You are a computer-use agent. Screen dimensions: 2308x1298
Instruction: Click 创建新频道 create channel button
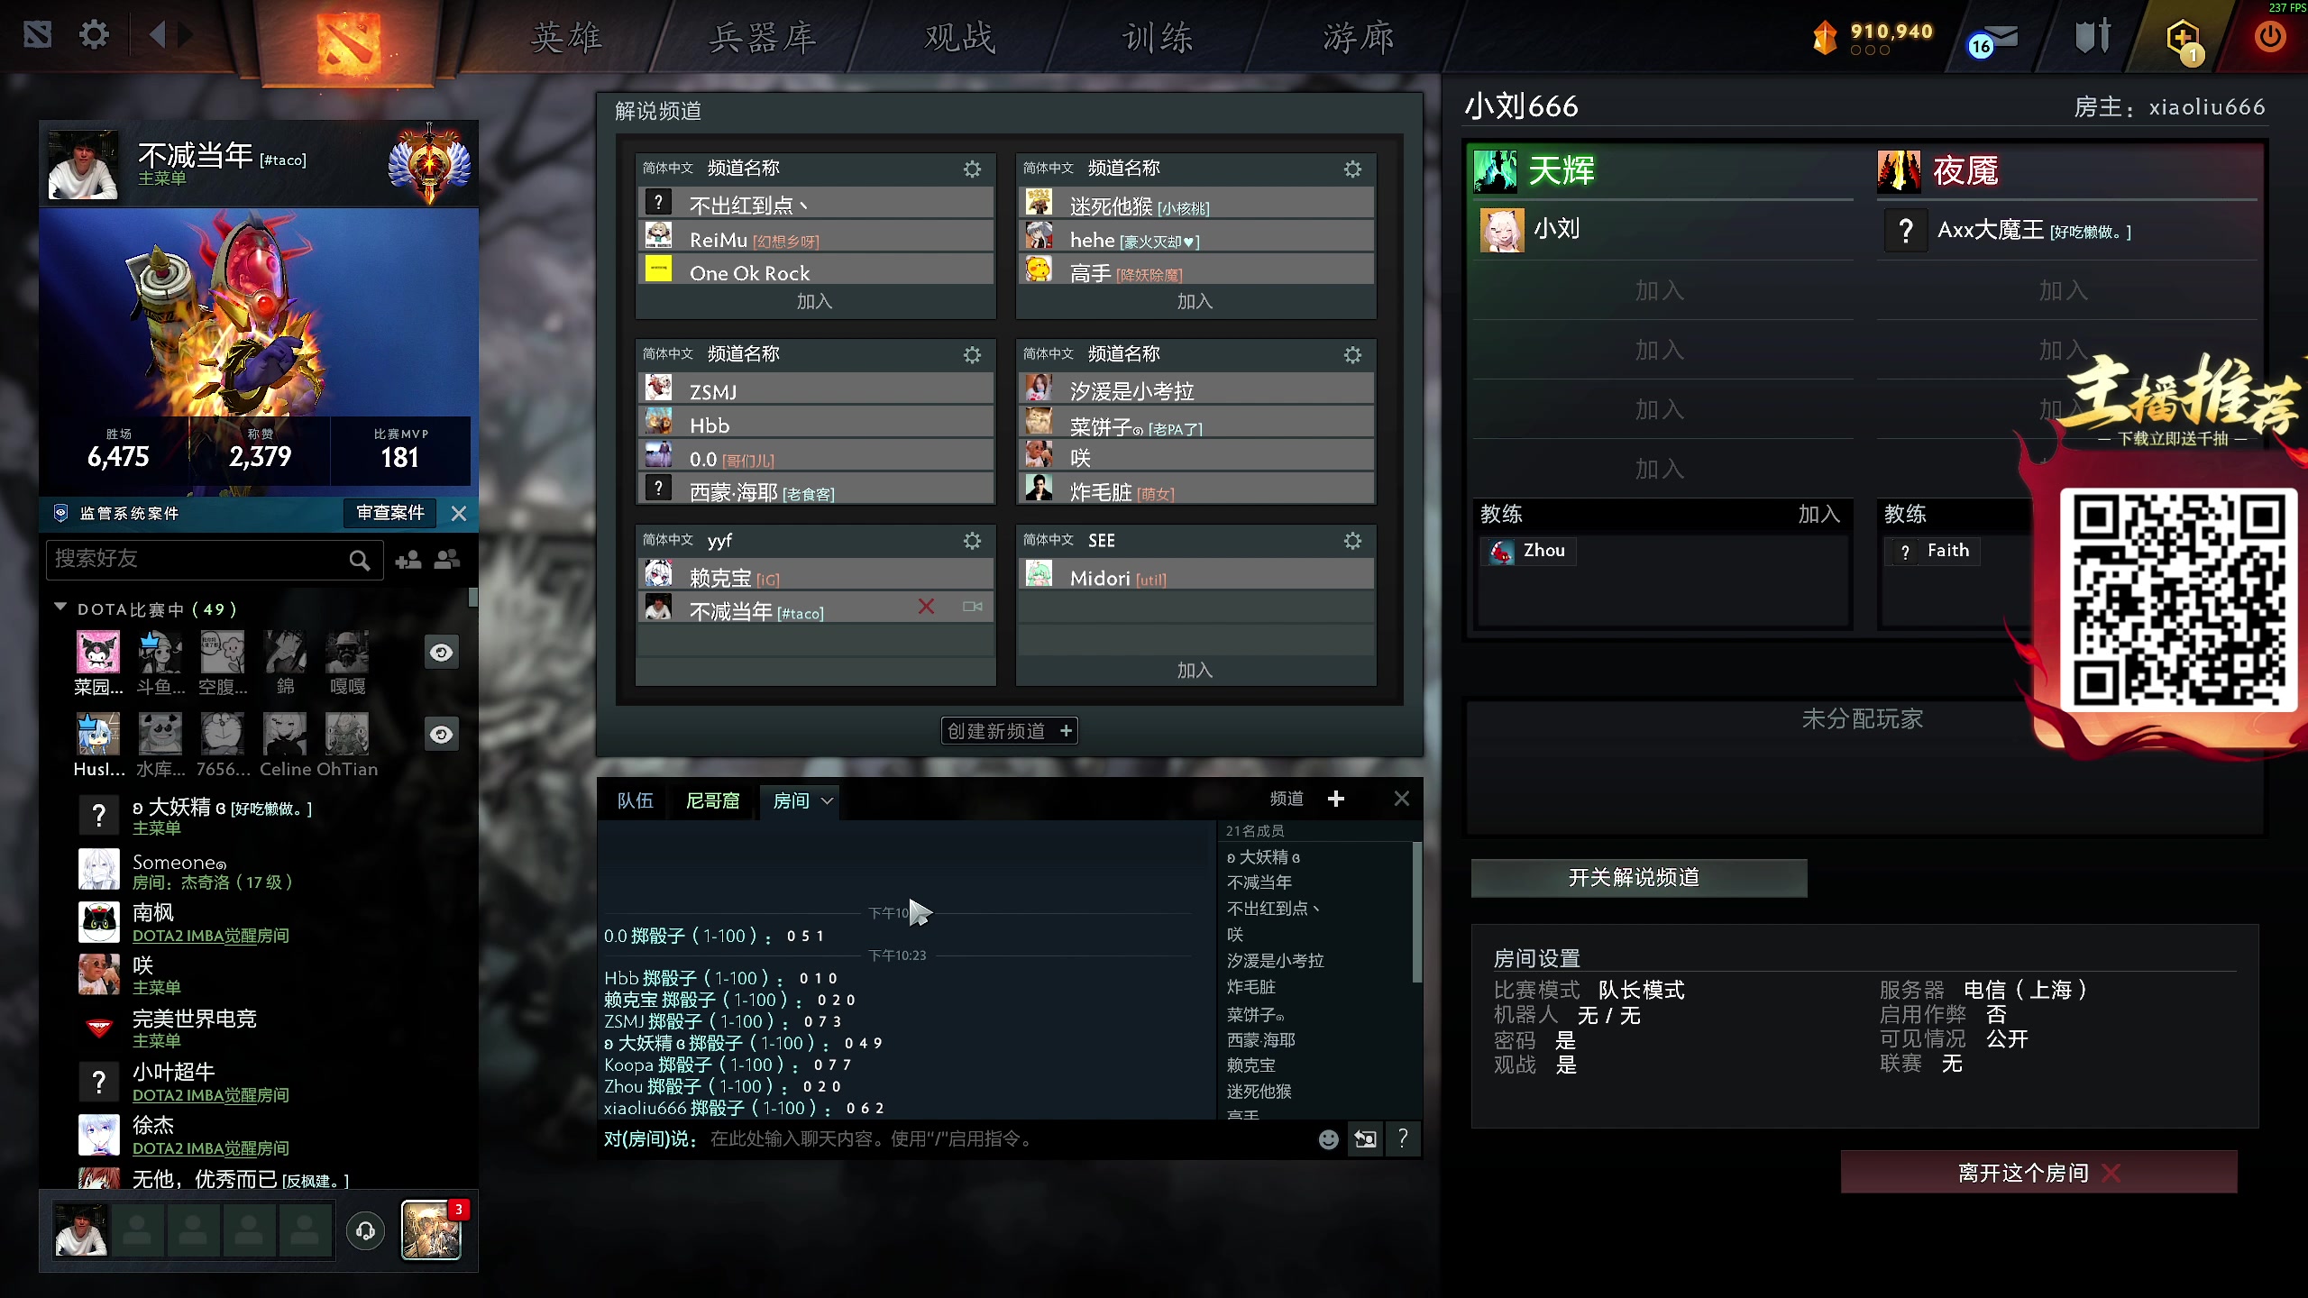[x=1009, y=731]
